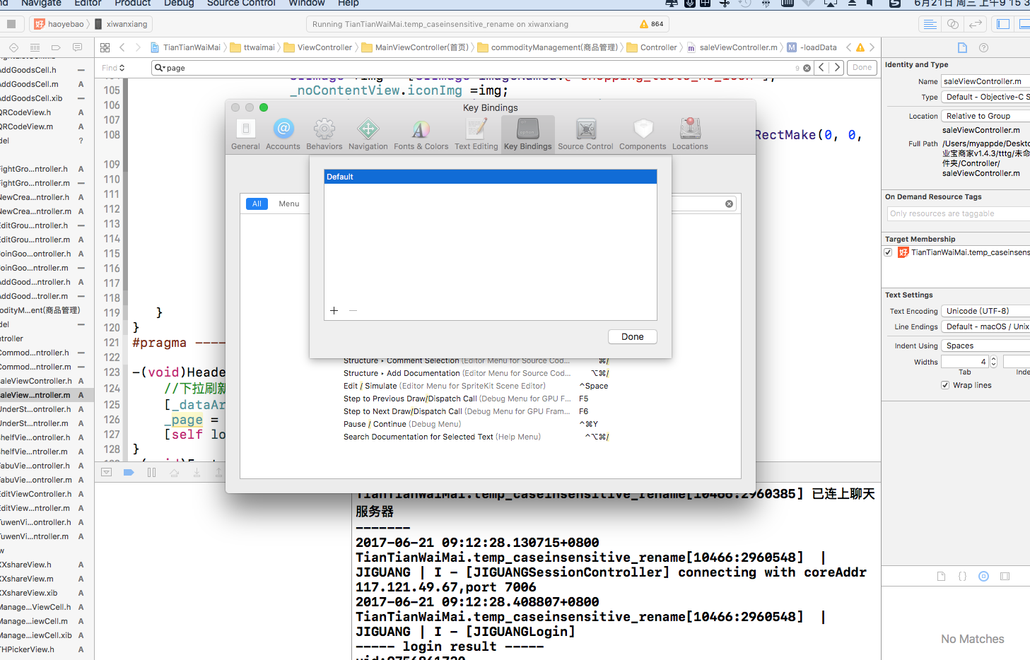Open the breakpoint navigator
Screen dimensions: 1030x660
(x=56, y=47)
